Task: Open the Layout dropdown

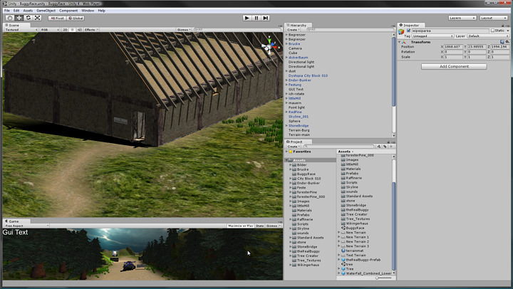Action: [x=493, y=18]
